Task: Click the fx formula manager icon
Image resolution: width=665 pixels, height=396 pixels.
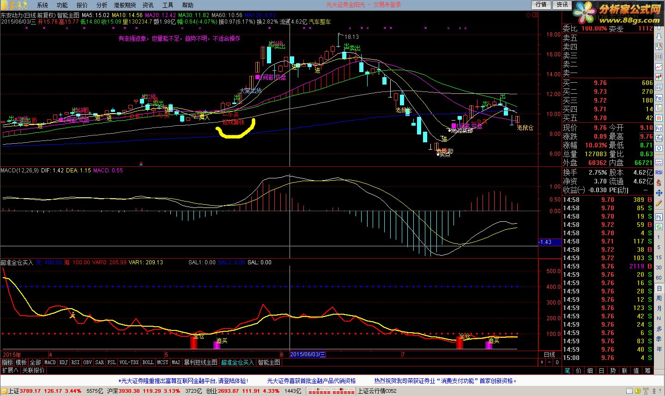Action: click(659, 138)
